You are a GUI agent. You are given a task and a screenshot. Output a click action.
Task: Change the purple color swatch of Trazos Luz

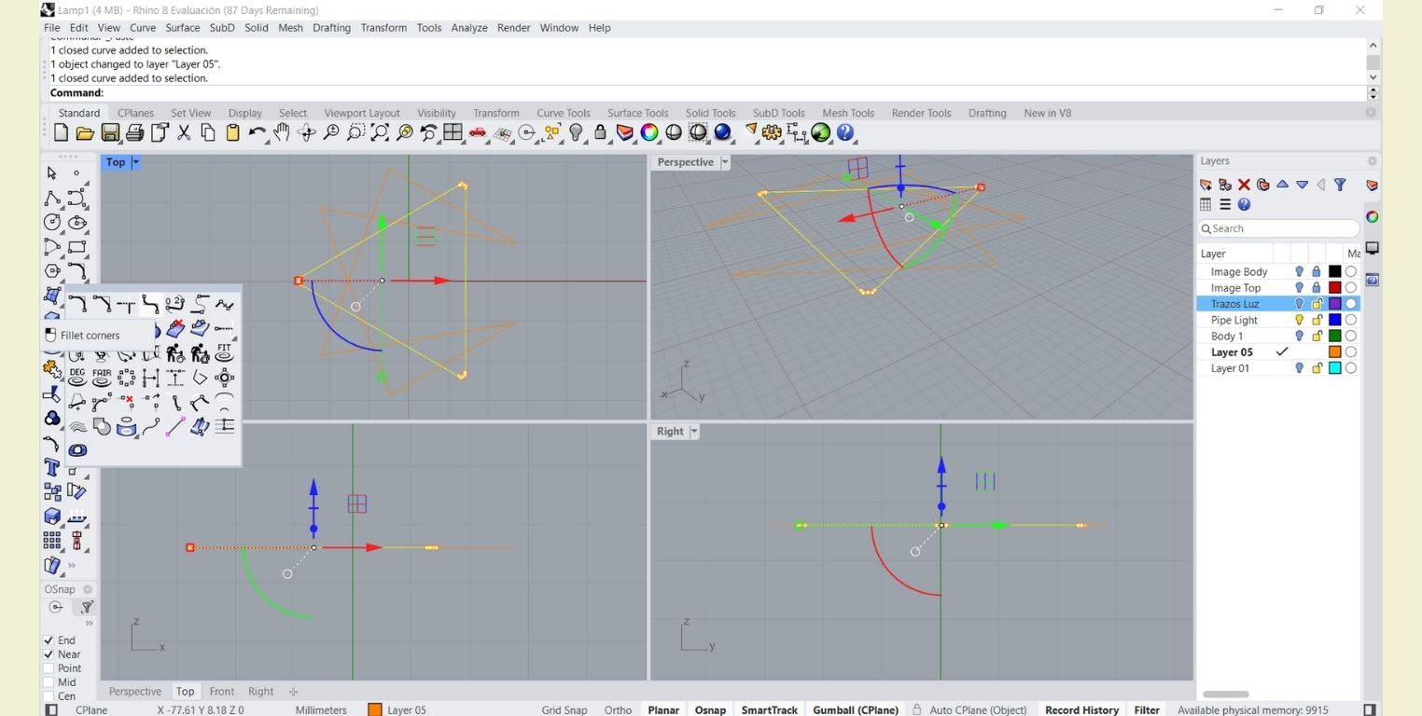[x=1334, y=304]
